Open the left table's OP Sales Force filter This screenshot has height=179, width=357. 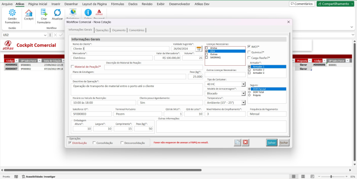[39, 61]
